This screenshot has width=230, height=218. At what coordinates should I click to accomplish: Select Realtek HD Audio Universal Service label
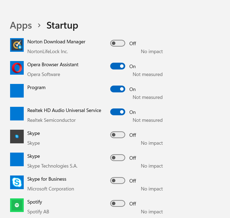[x=64, y=110]
